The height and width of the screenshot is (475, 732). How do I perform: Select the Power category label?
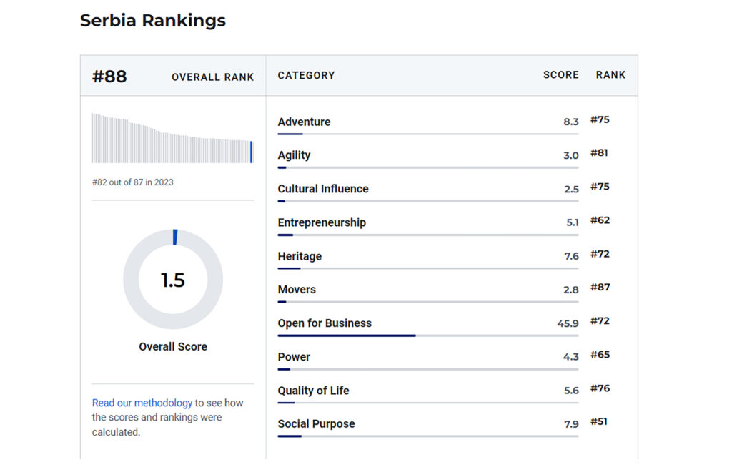294,357
